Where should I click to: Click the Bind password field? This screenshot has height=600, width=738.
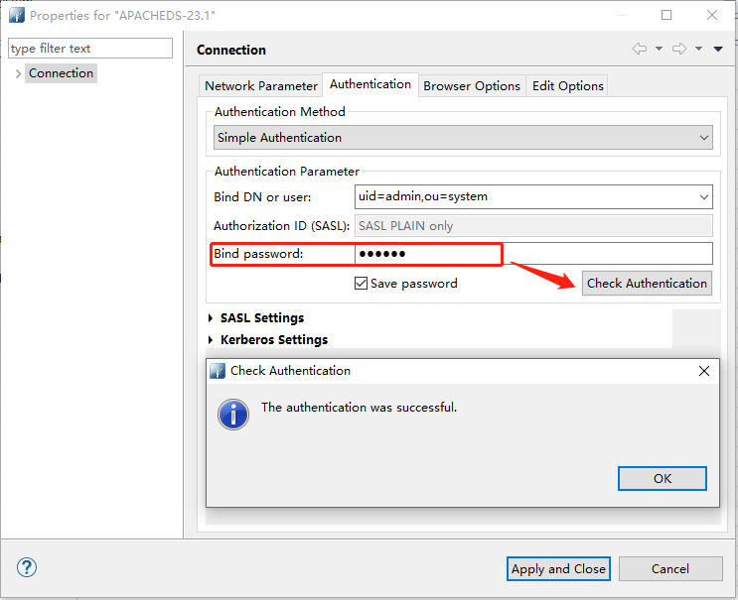pos(532,254)
